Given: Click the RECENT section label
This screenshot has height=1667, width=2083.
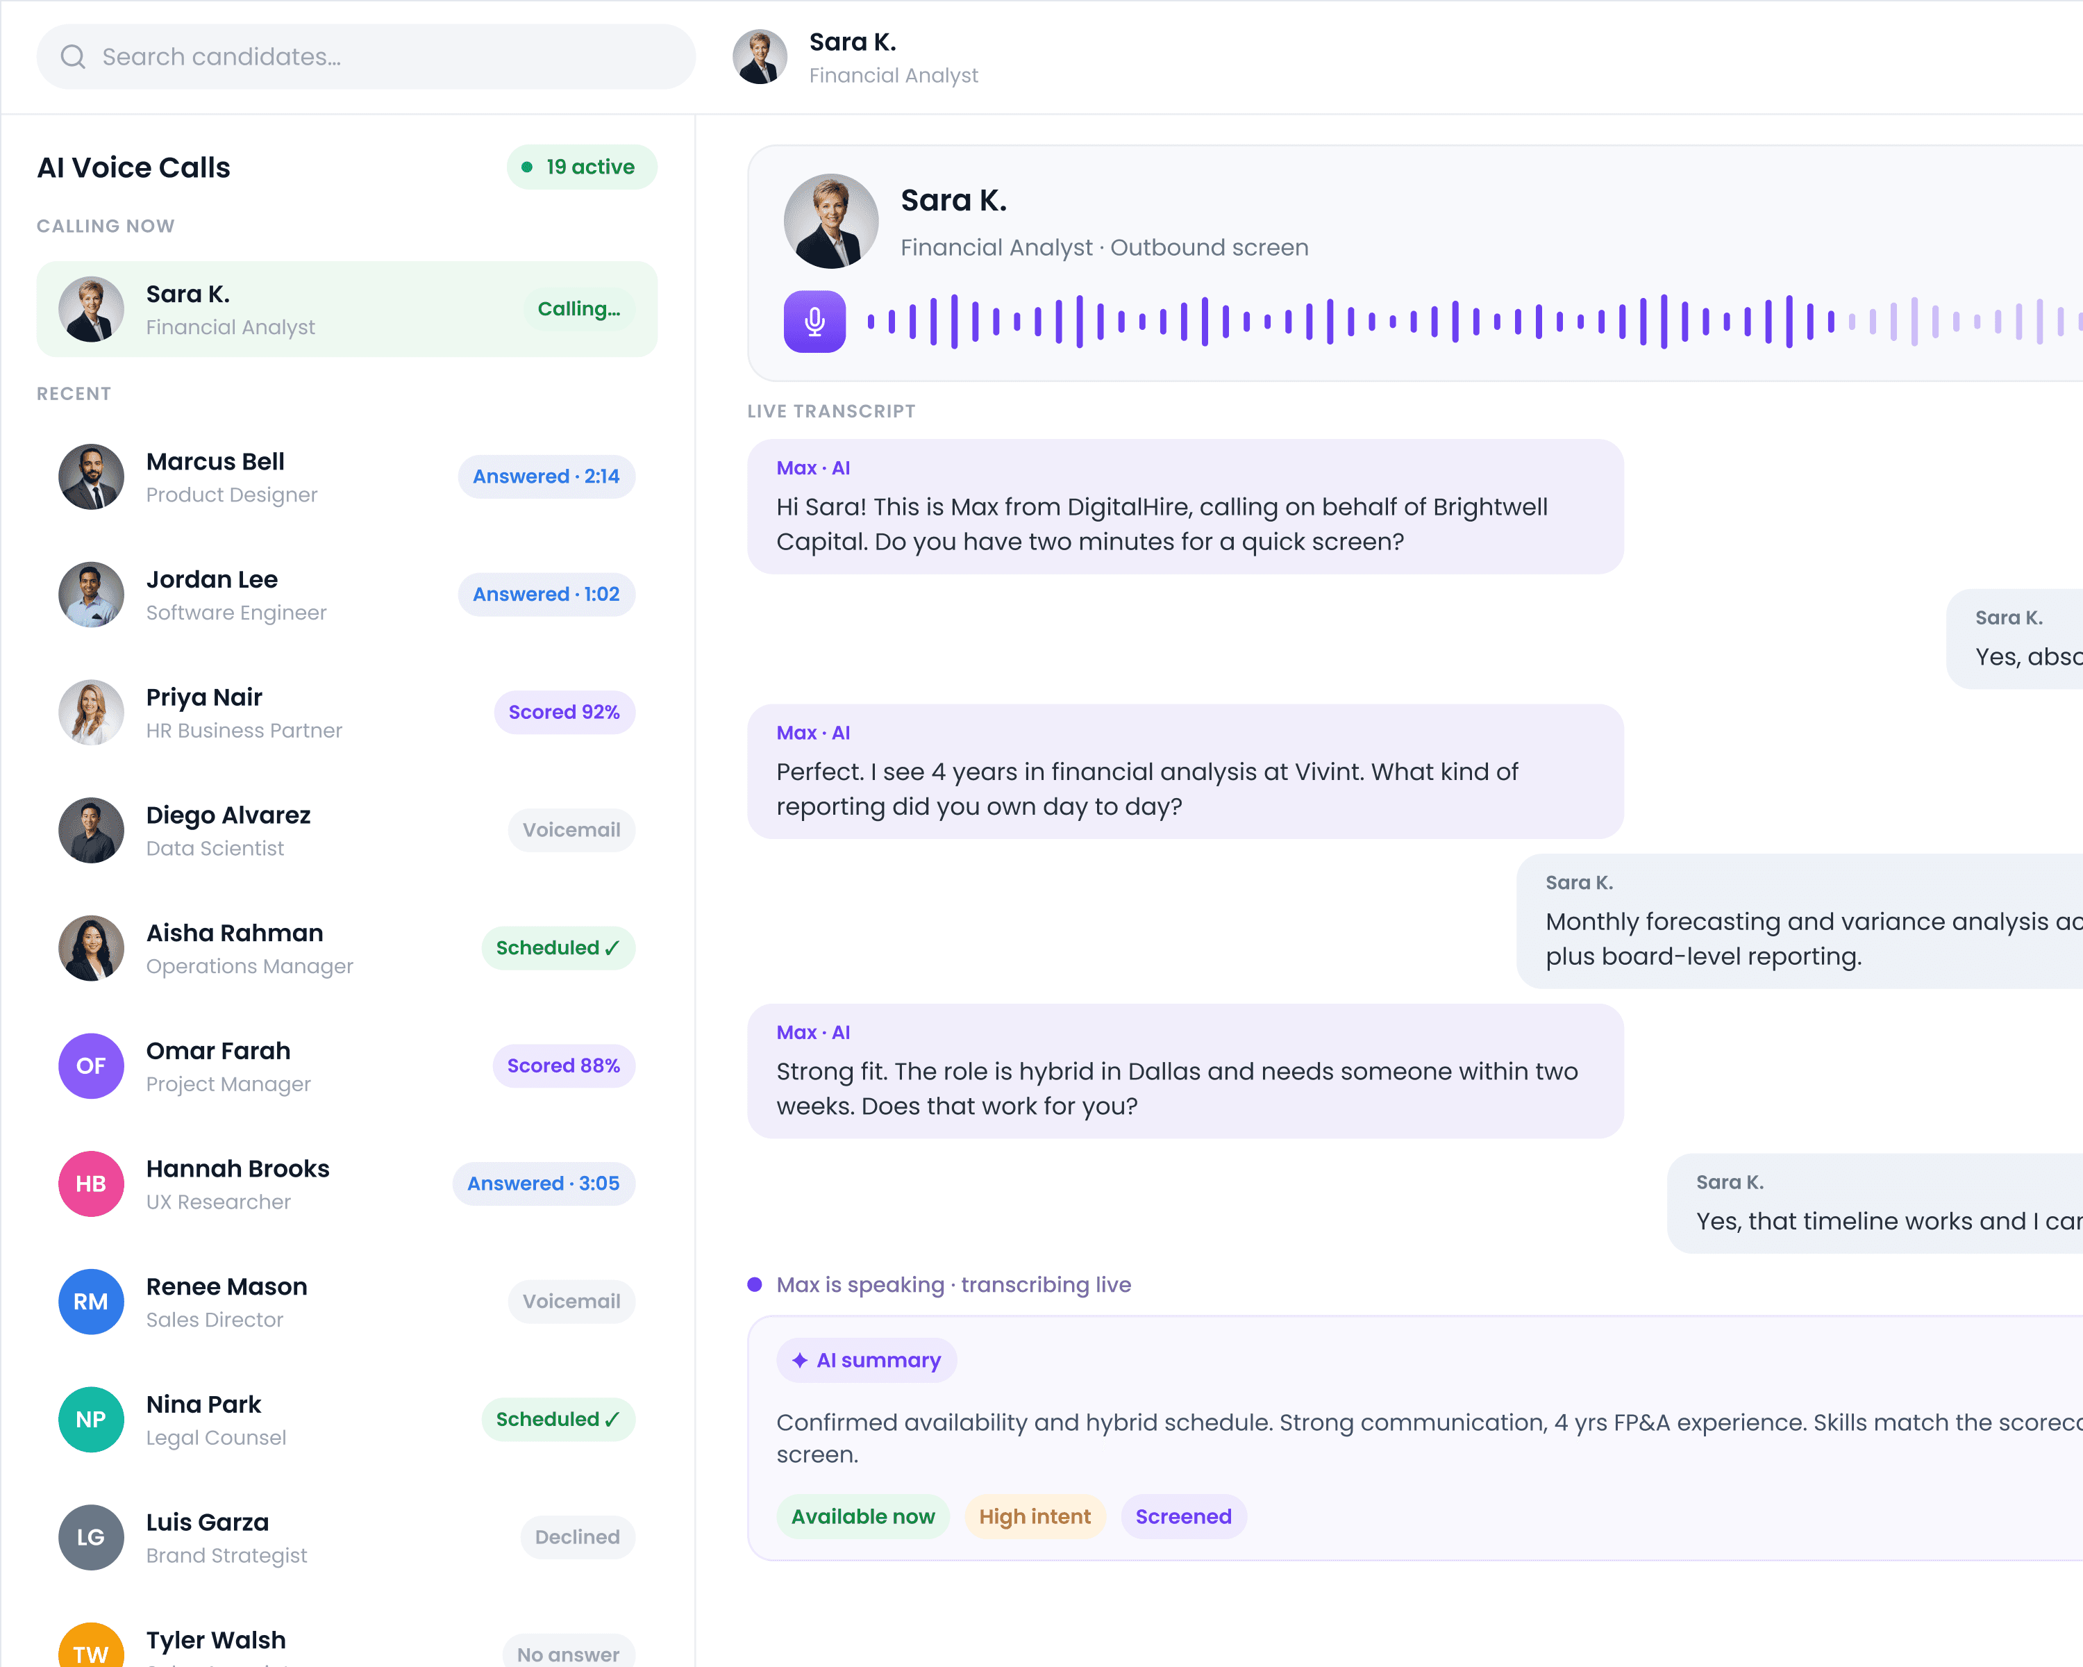Looking at the screenshot, I should (74, 395).
